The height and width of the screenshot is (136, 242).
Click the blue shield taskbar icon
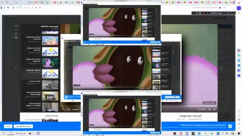pyautogui.click(x=199, y=133)
